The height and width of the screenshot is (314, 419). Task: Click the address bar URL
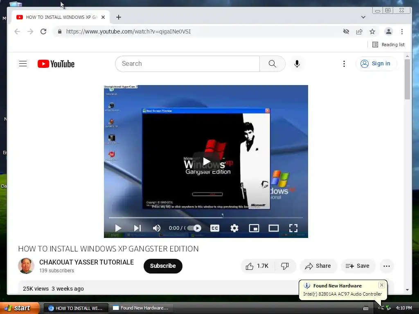(128, 31)
